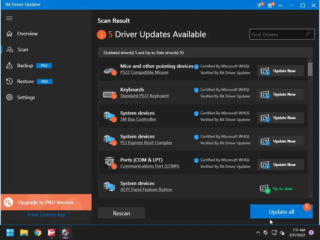
Task: Click the ACPI Fixed Feature Button computer icon
Action: (x=109, y=187)
